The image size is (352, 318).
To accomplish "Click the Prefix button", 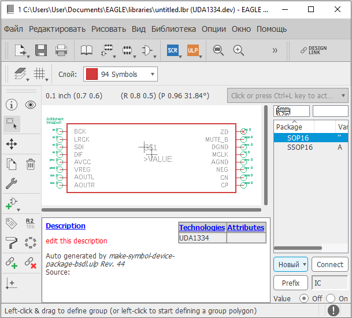I will coord(291,283).
